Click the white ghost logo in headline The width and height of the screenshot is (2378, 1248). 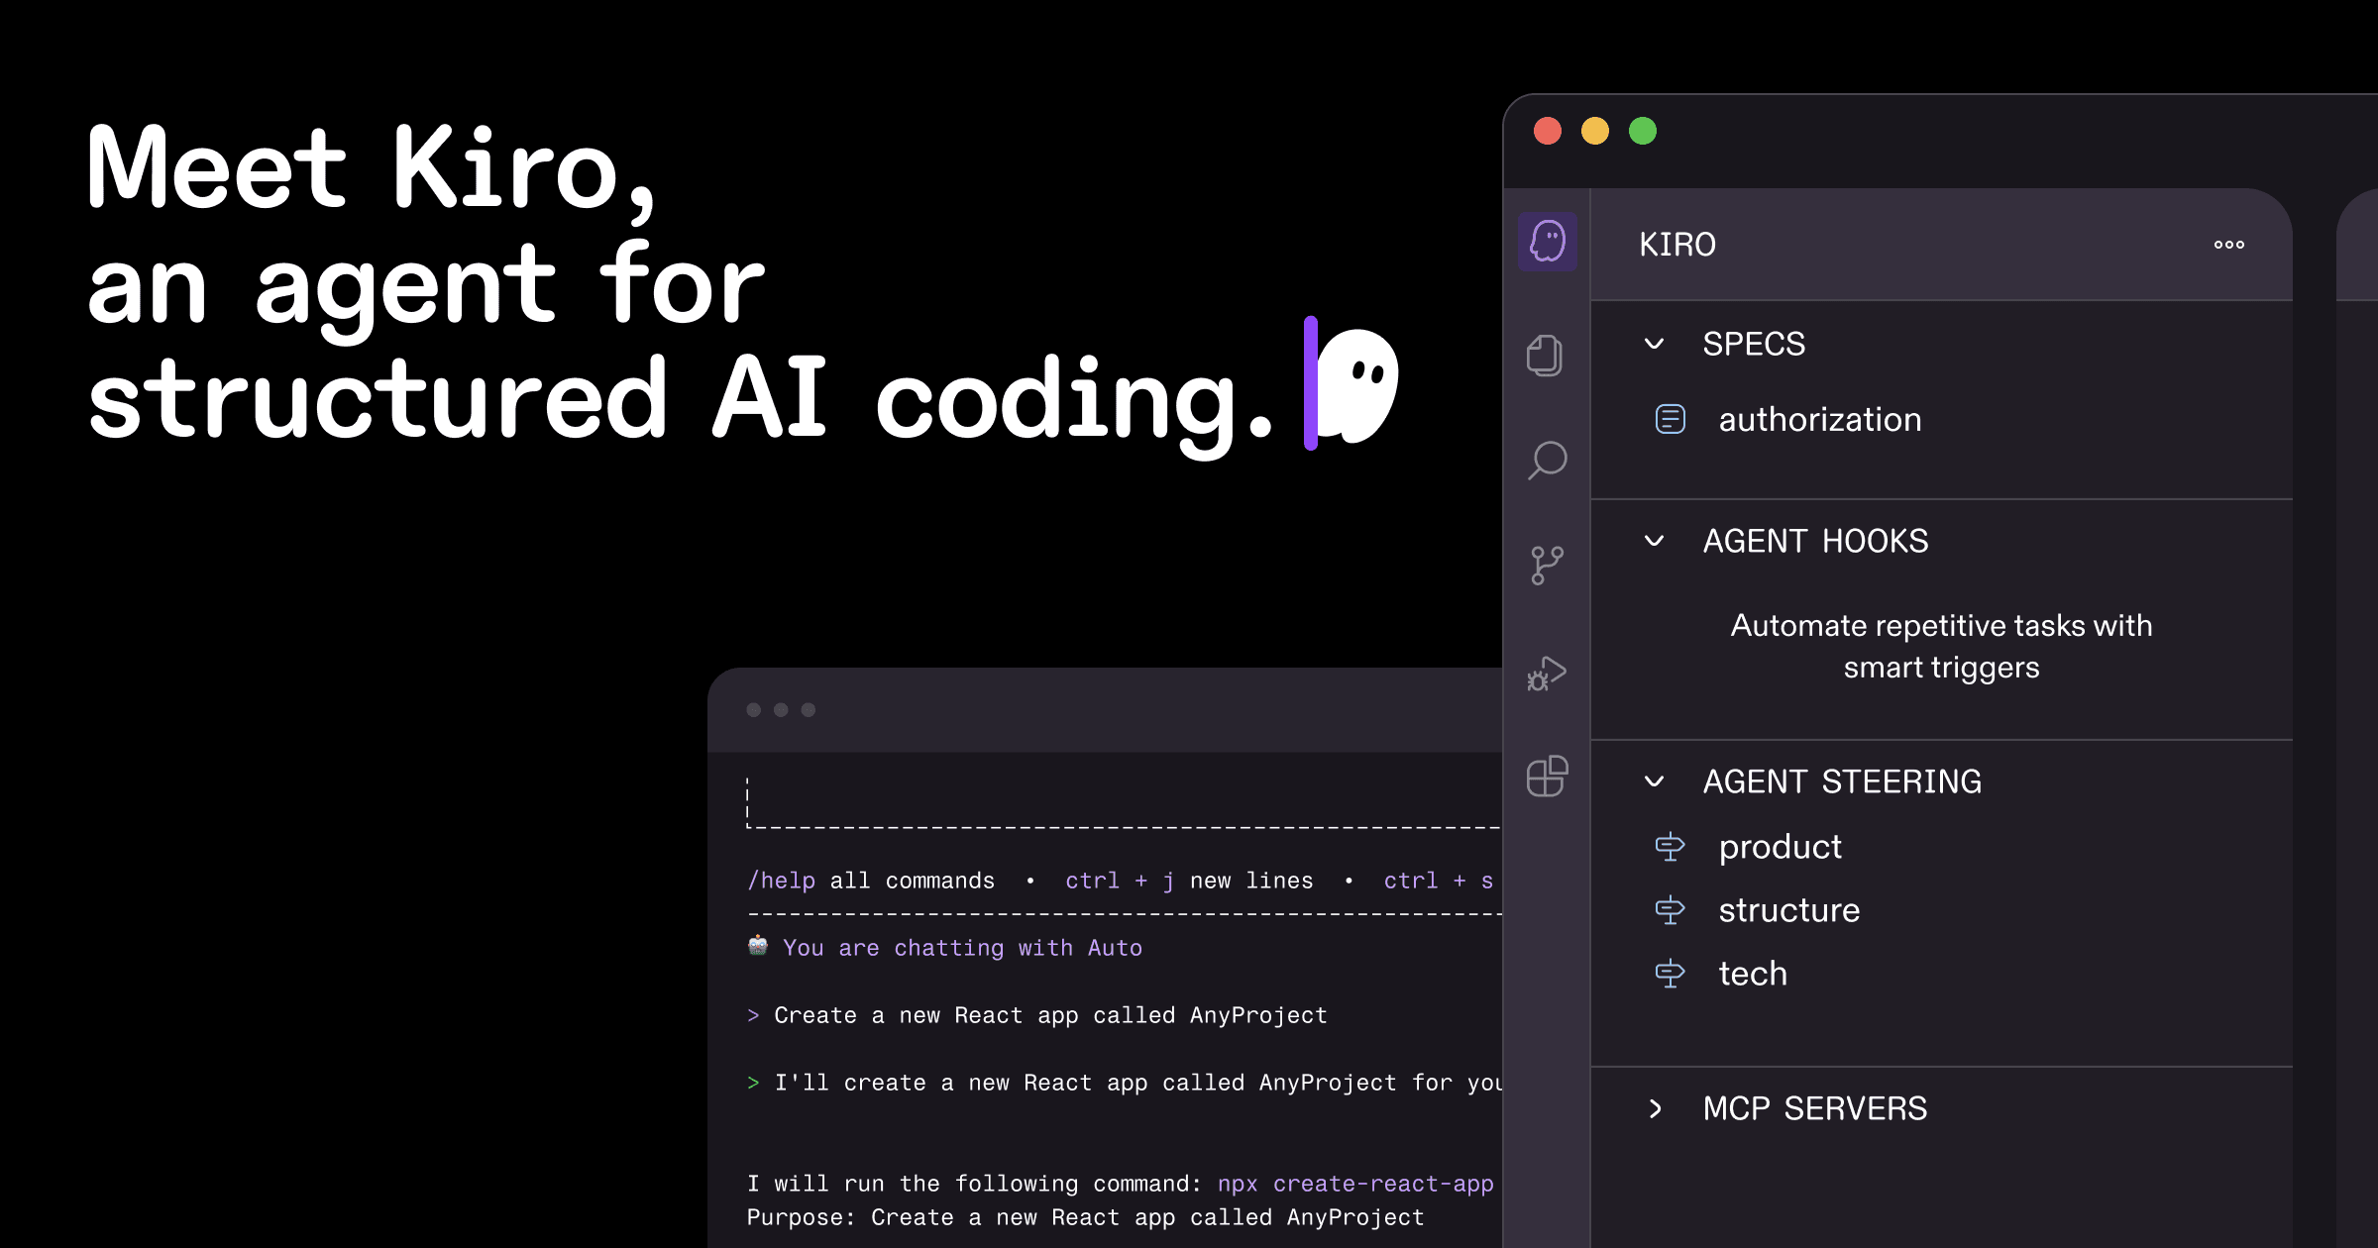click(1358, 385)
